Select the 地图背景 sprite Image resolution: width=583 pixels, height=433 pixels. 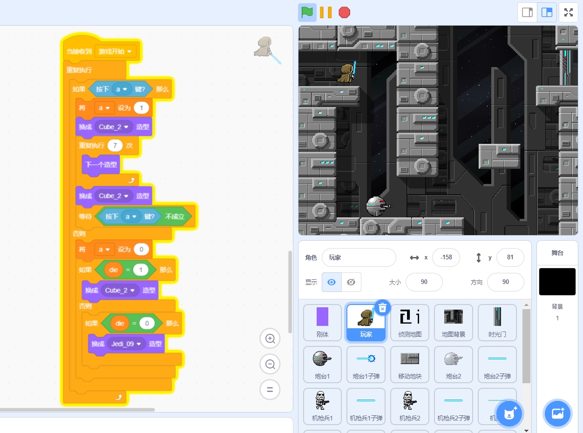point(454,322)
